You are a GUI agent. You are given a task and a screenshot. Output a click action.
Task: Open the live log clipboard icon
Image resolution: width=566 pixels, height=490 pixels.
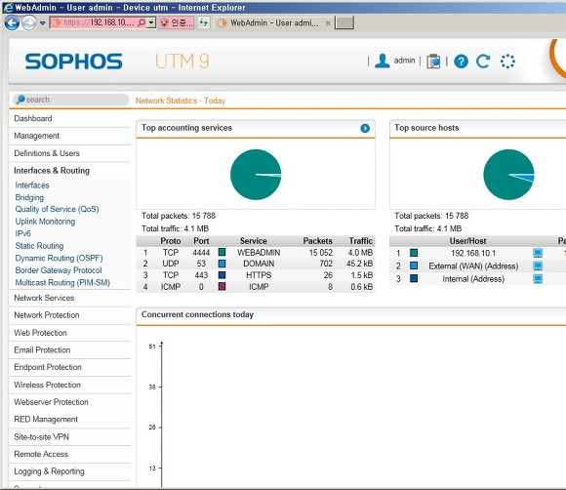[x=433, y=61]
